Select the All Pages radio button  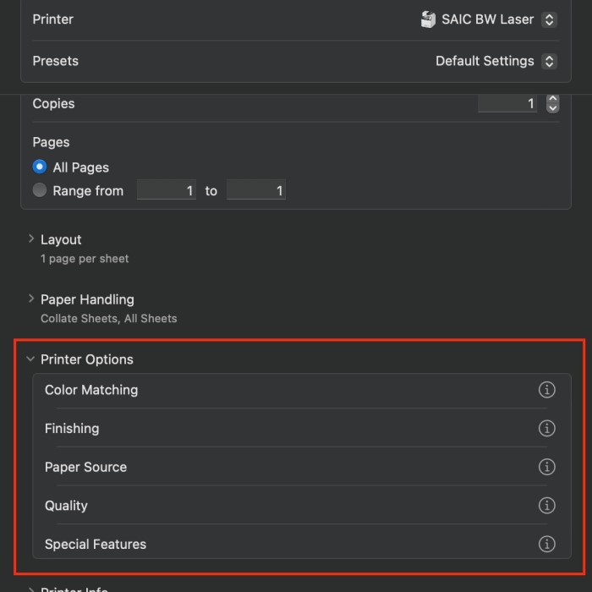click(40, 167)
